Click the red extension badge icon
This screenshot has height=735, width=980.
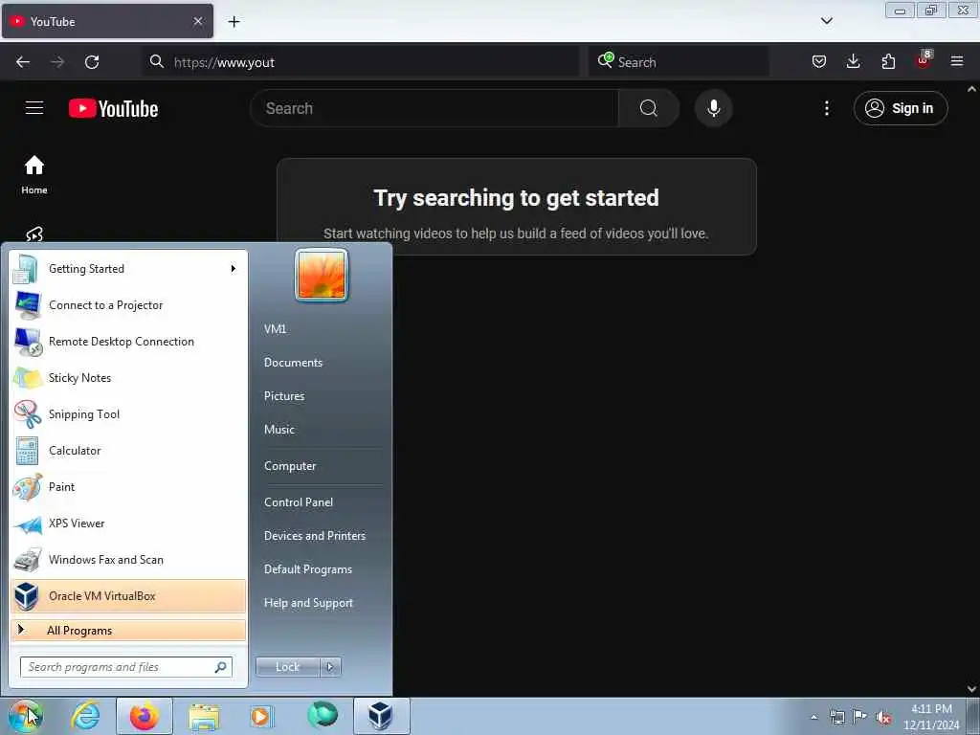924,60
